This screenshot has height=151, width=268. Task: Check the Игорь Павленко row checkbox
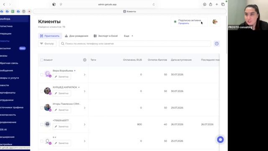[x=41, y=108]
